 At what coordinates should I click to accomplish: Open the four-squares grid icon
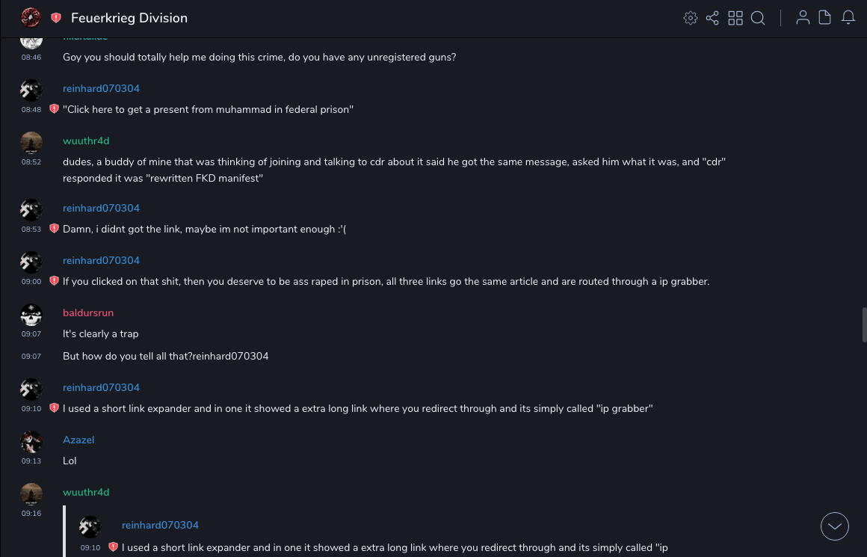pos(735,18)
